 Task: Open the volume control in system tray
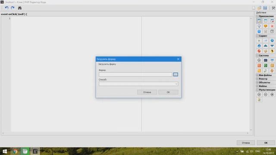tap(251, 151)
